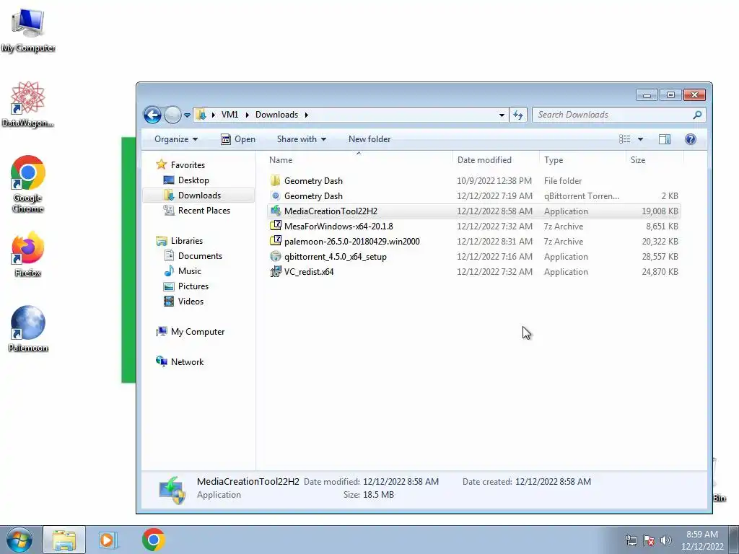This screenshot has width=739, height=554.
Task: Change the view with the view icon
Action: tap(624, 139)
